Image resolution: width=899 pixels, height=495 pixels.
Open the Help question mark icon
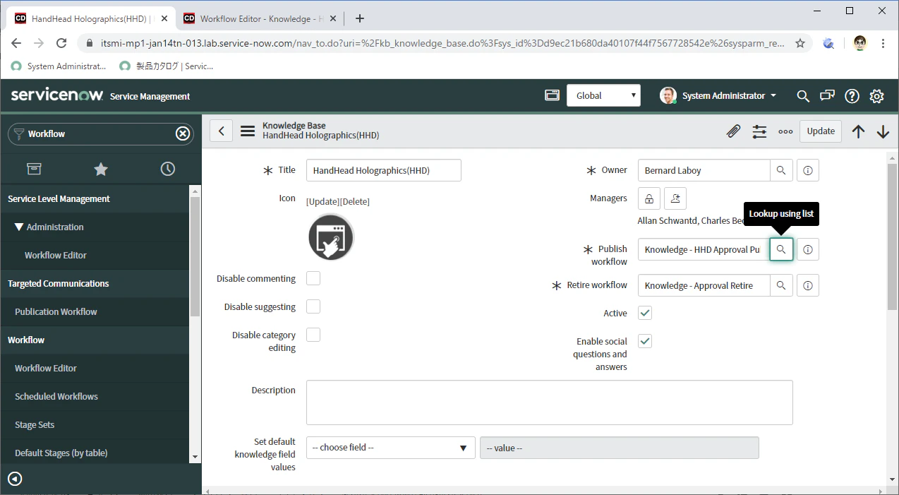[852, 96]
